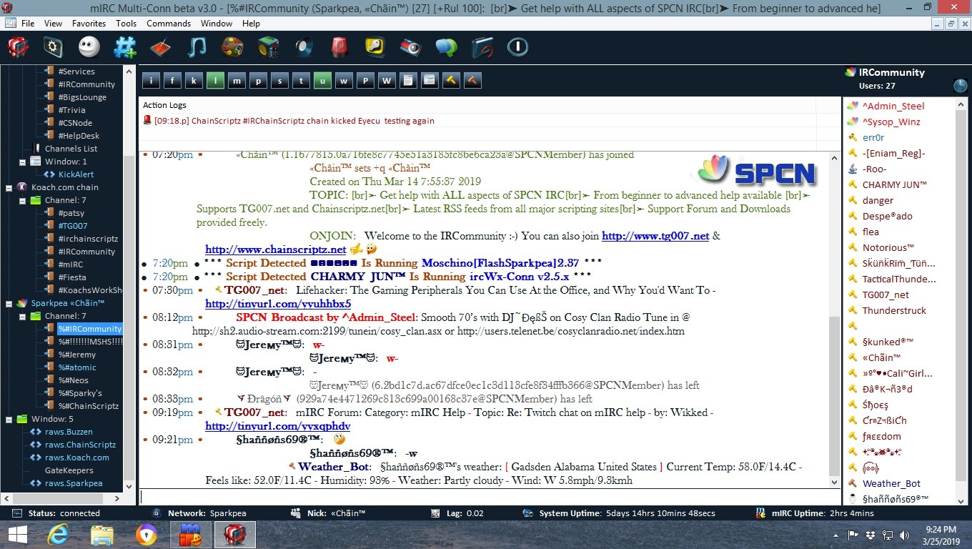972x549 pixels.
Task: Open the blue music note toolbar icon
Action: [x=197, y=47]
